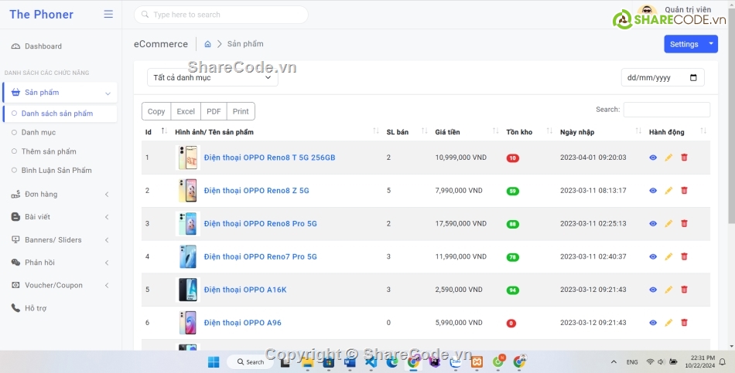
Task: View OPPO Reno8 Z 5G eye icon
Action: point(653,191)
